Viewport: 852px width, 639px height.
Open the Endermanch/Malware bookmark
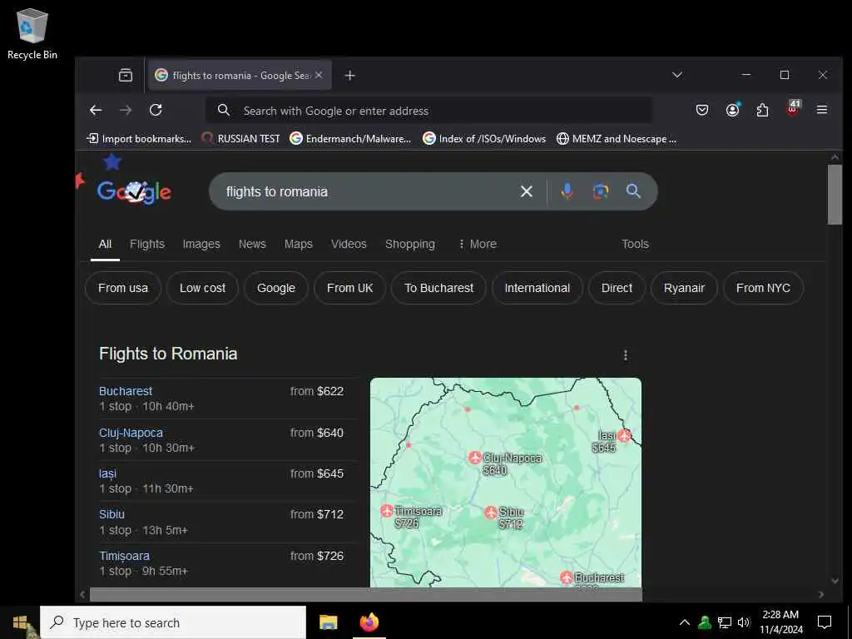tap(350, 139)
